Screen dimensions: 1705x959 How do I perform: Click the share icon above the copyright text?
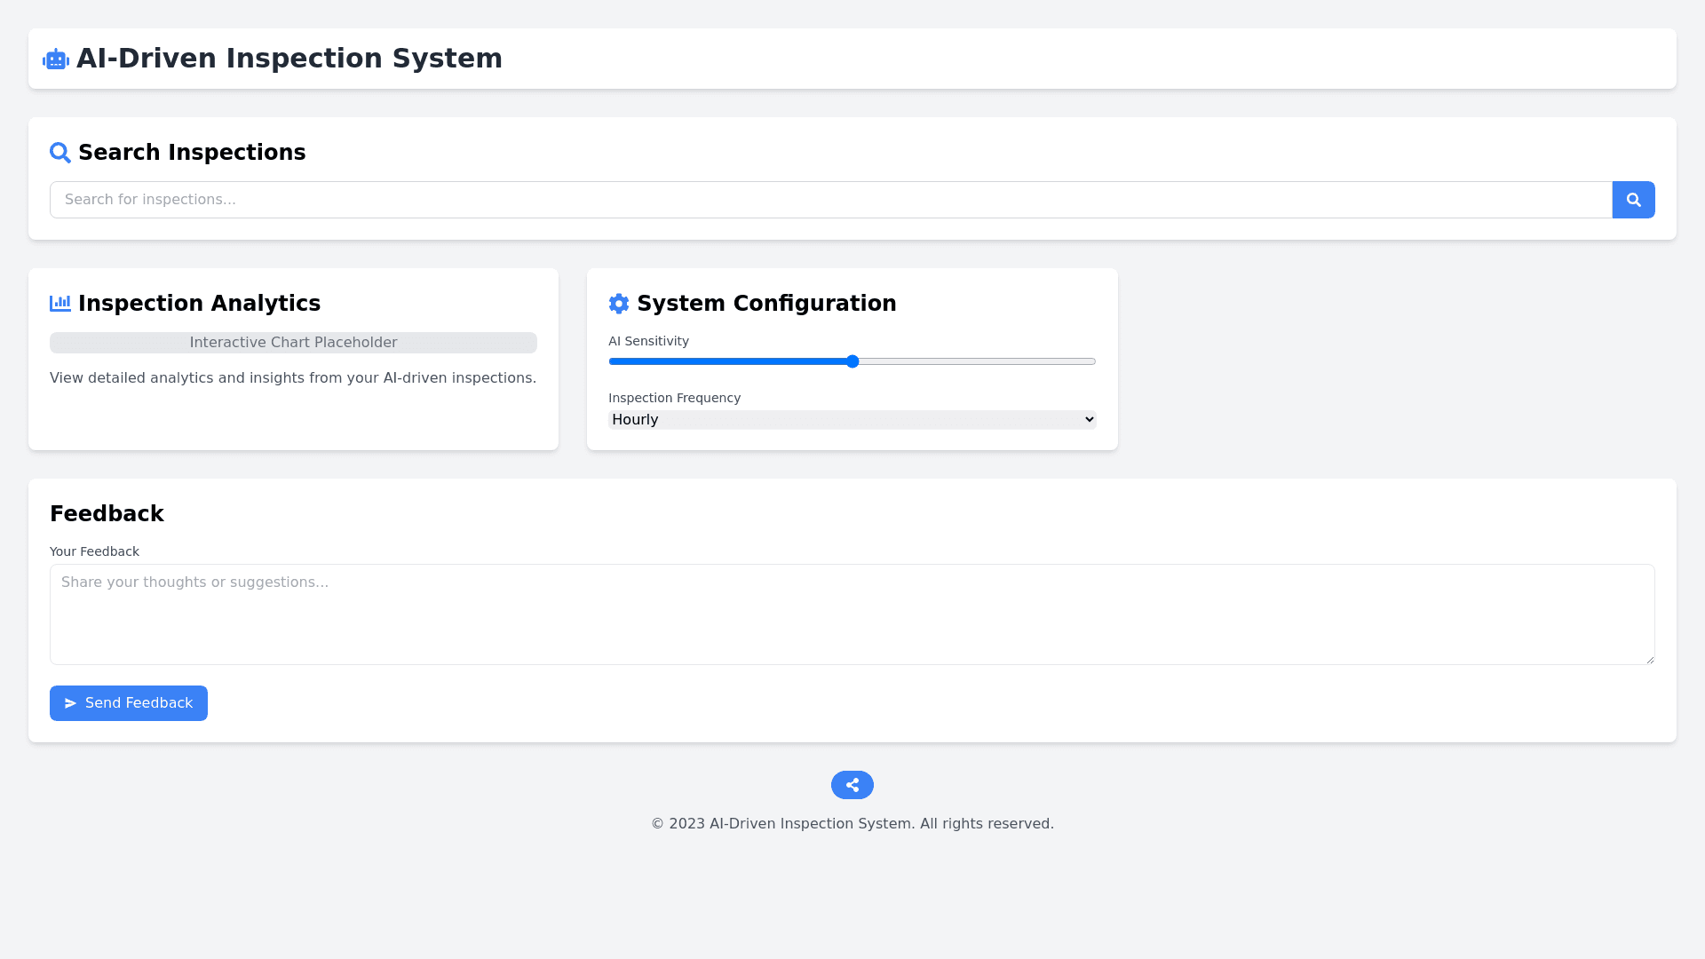(852, 785)
